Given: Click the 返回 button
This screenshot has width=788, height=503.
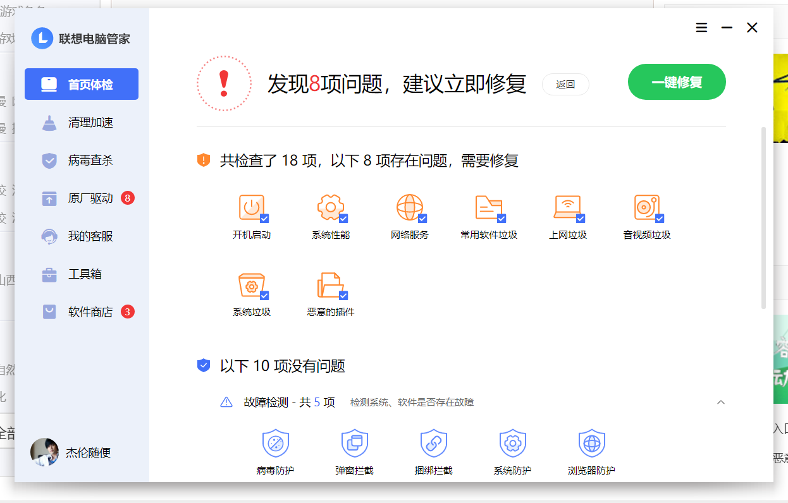Looking at the screenshot, I should [x=565, y=85].
